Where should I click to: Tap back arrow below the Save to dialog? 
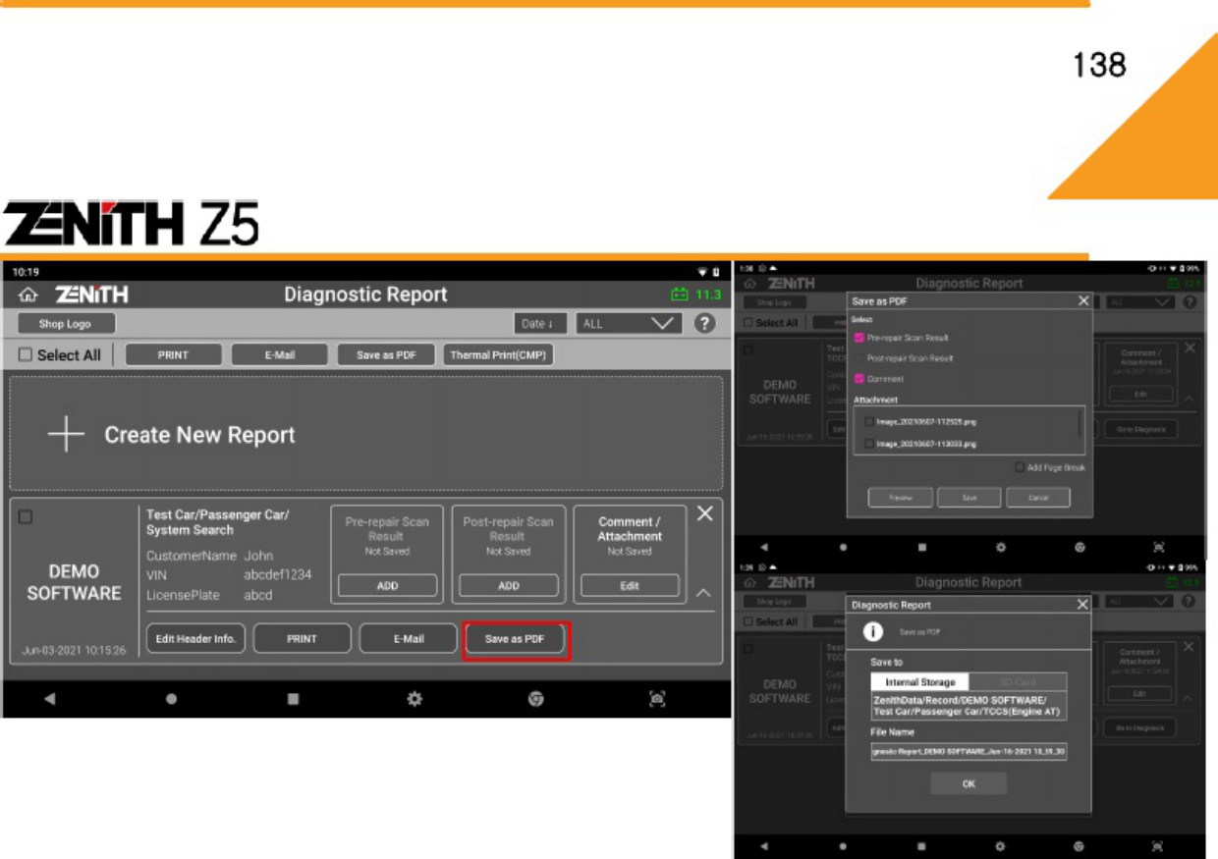[x=763, y=845]
